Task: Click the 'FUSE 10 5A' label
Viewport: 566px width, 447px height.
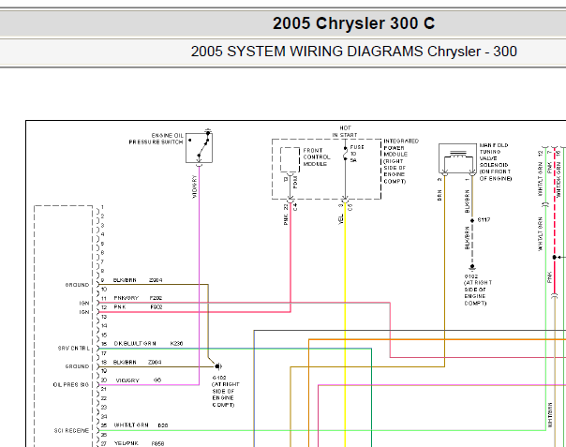Action: coord(357,154)
